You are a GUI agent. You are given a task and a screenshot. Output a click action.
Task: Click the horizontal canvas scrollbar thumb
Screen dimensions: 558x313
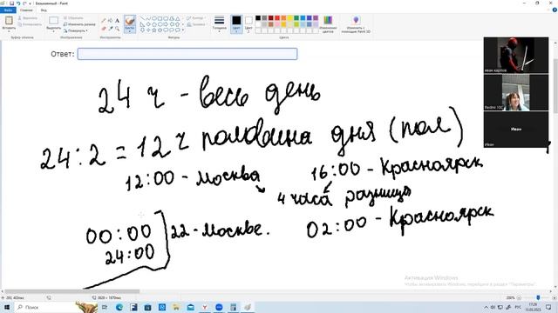click(x=72, y=292)
